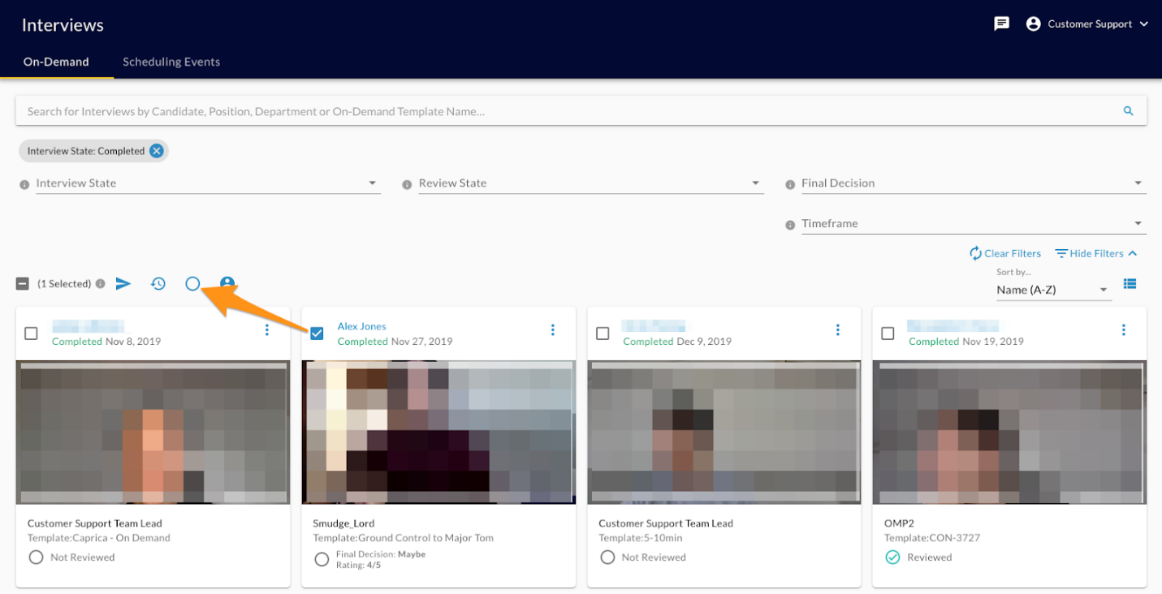Click the history clock icon
The height and width of the screenshot is (594, 1162).
[x=158, y=283]
